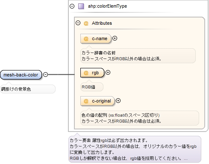Click the purple colorElemType type icon
This screenshot has height=164, width=209.
(81, 6)
